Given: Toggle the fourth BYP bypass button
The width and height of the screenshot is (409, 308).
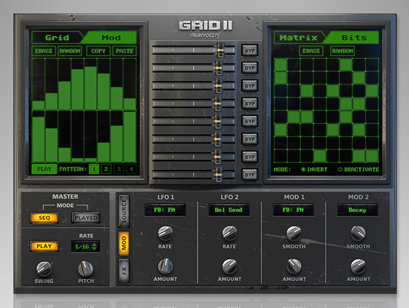Looking at the screenshot, I should 250,104.
